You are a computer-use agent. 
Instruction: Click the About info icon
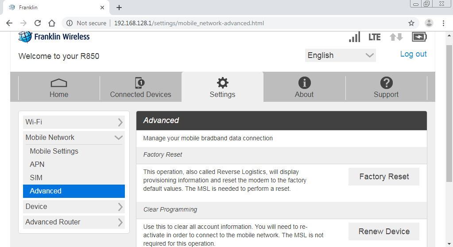coord(305,83)
